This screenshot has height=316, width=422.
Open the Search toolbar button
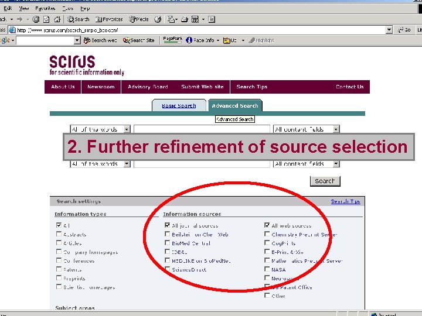point(79,19)
